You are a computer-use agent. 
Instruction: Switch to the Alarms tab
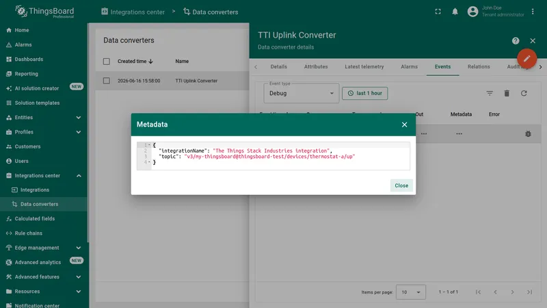409,66
